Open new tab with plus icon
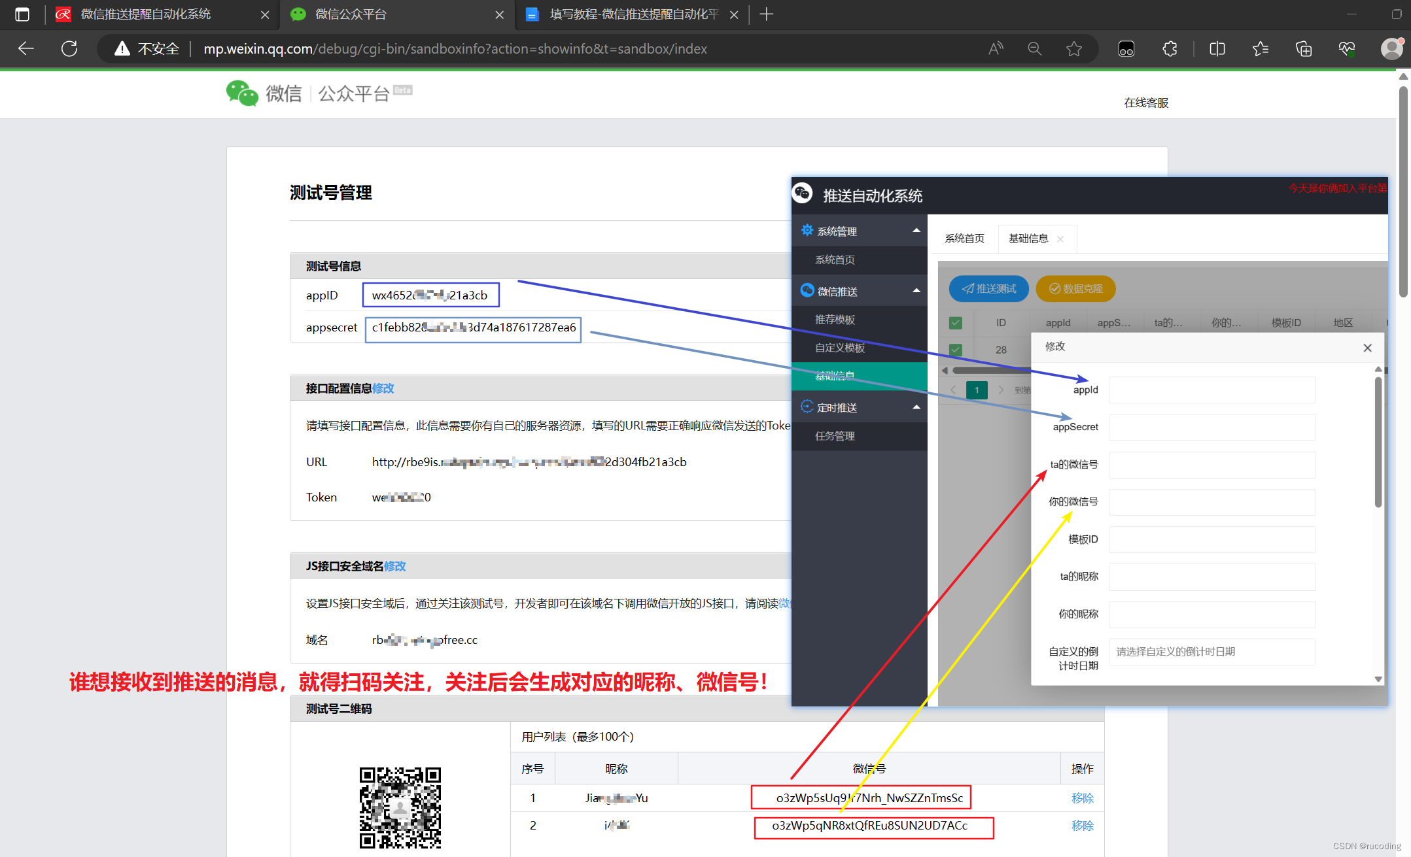This screenshot has width=1411, height=857. [x=767, y=14]
